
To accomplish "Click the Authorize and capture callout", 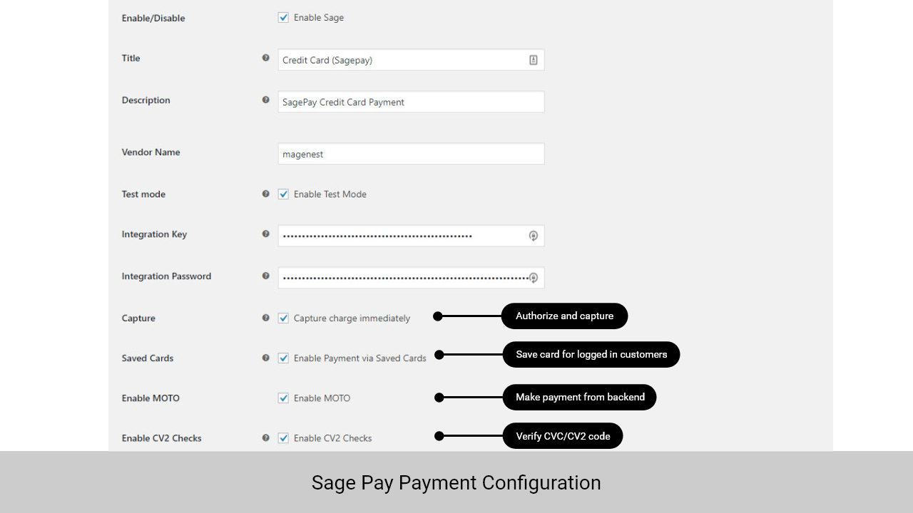I will click(564, 316).
